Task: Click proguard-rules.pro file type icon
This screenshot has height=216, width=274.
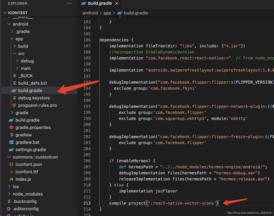Action: 14,105
